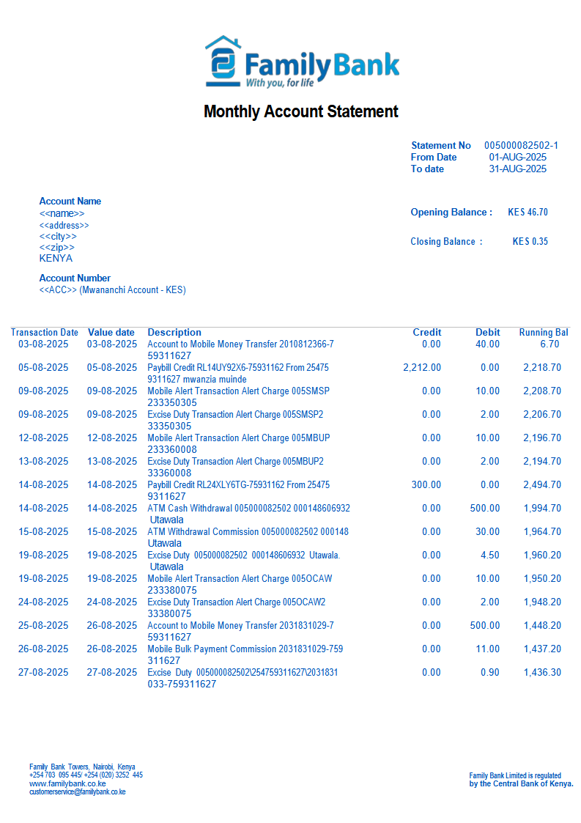Click the transaction date 25-08-2025
The image size is (581, 823).
click(43, 625)
